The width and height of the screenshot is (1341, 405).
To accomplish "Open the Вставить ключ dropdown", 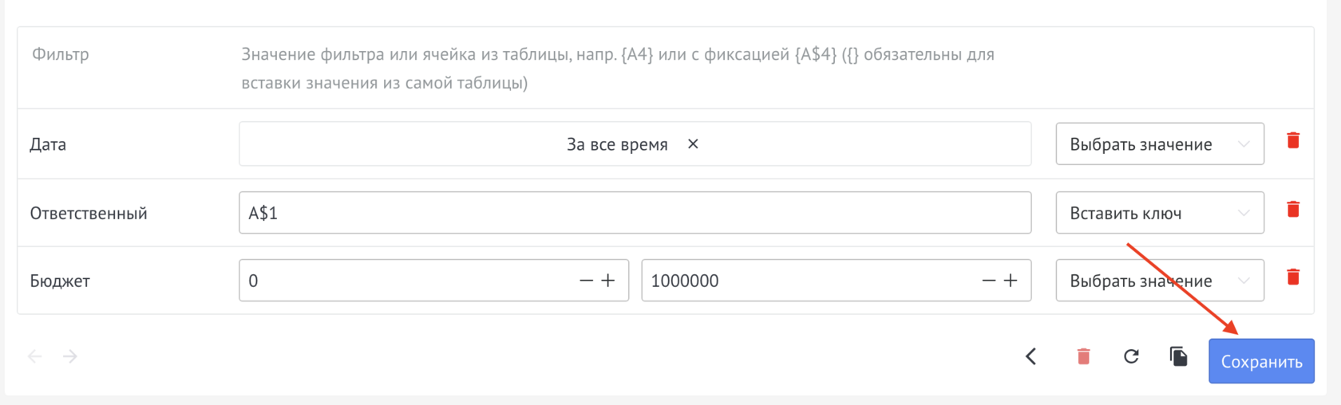I will click(1159, 213).
